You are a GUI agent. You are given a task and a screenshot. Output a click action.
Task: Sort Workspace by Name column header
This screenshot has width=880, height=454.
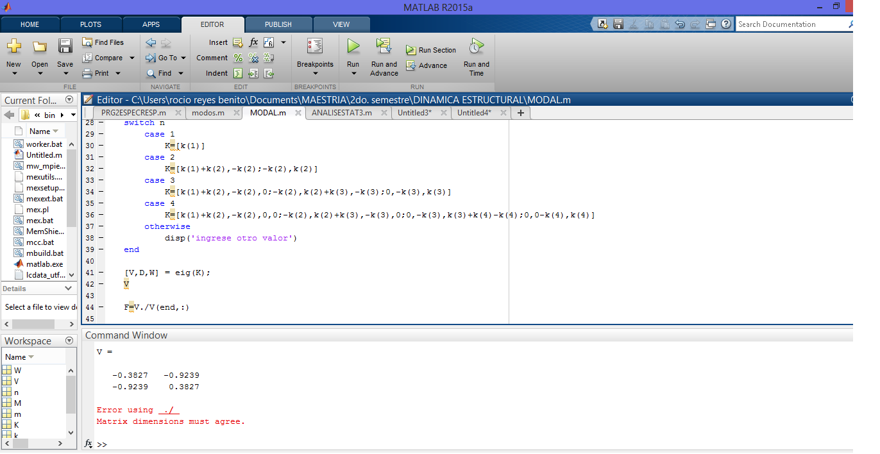pyautogui.click(x=19, y=357)
